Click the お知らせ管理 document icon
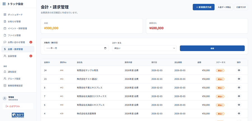 (x=5, y=21)
